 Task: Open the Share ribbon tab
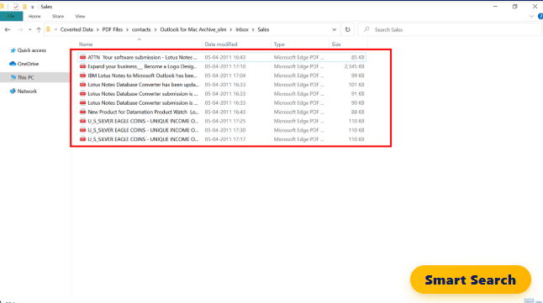(58, 16)
